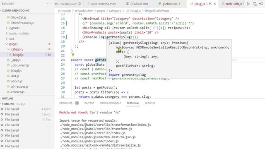Screen dimensions: 265x149
Task: Click ./node_modules/next-mdx-remote/dist/serialize.js trace line
Action: 100,145
